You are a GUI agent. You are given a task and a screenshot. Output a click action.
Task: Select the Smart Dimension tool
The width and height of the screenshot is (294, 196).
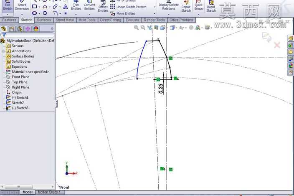click(22, 6)
